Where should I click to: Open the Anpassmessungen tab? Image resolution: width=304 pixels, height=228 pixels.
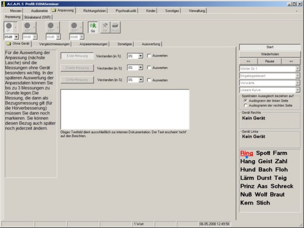93,44
